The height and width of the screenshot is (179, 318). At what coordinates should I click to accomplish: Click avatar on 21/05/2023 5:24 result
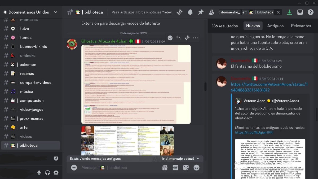pyautogui.click(x=222, y=64)
